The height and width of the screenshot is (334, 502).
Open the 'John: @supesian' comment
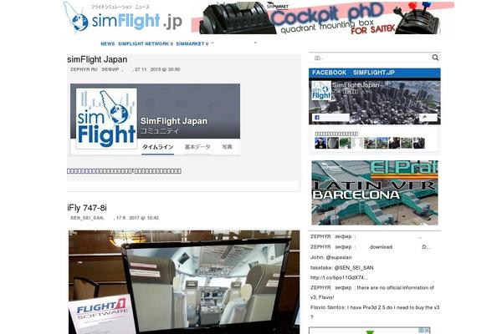(x=330, y=257)
